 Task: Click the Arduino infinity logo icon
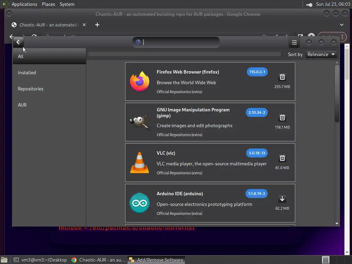(x=140, y=203)
